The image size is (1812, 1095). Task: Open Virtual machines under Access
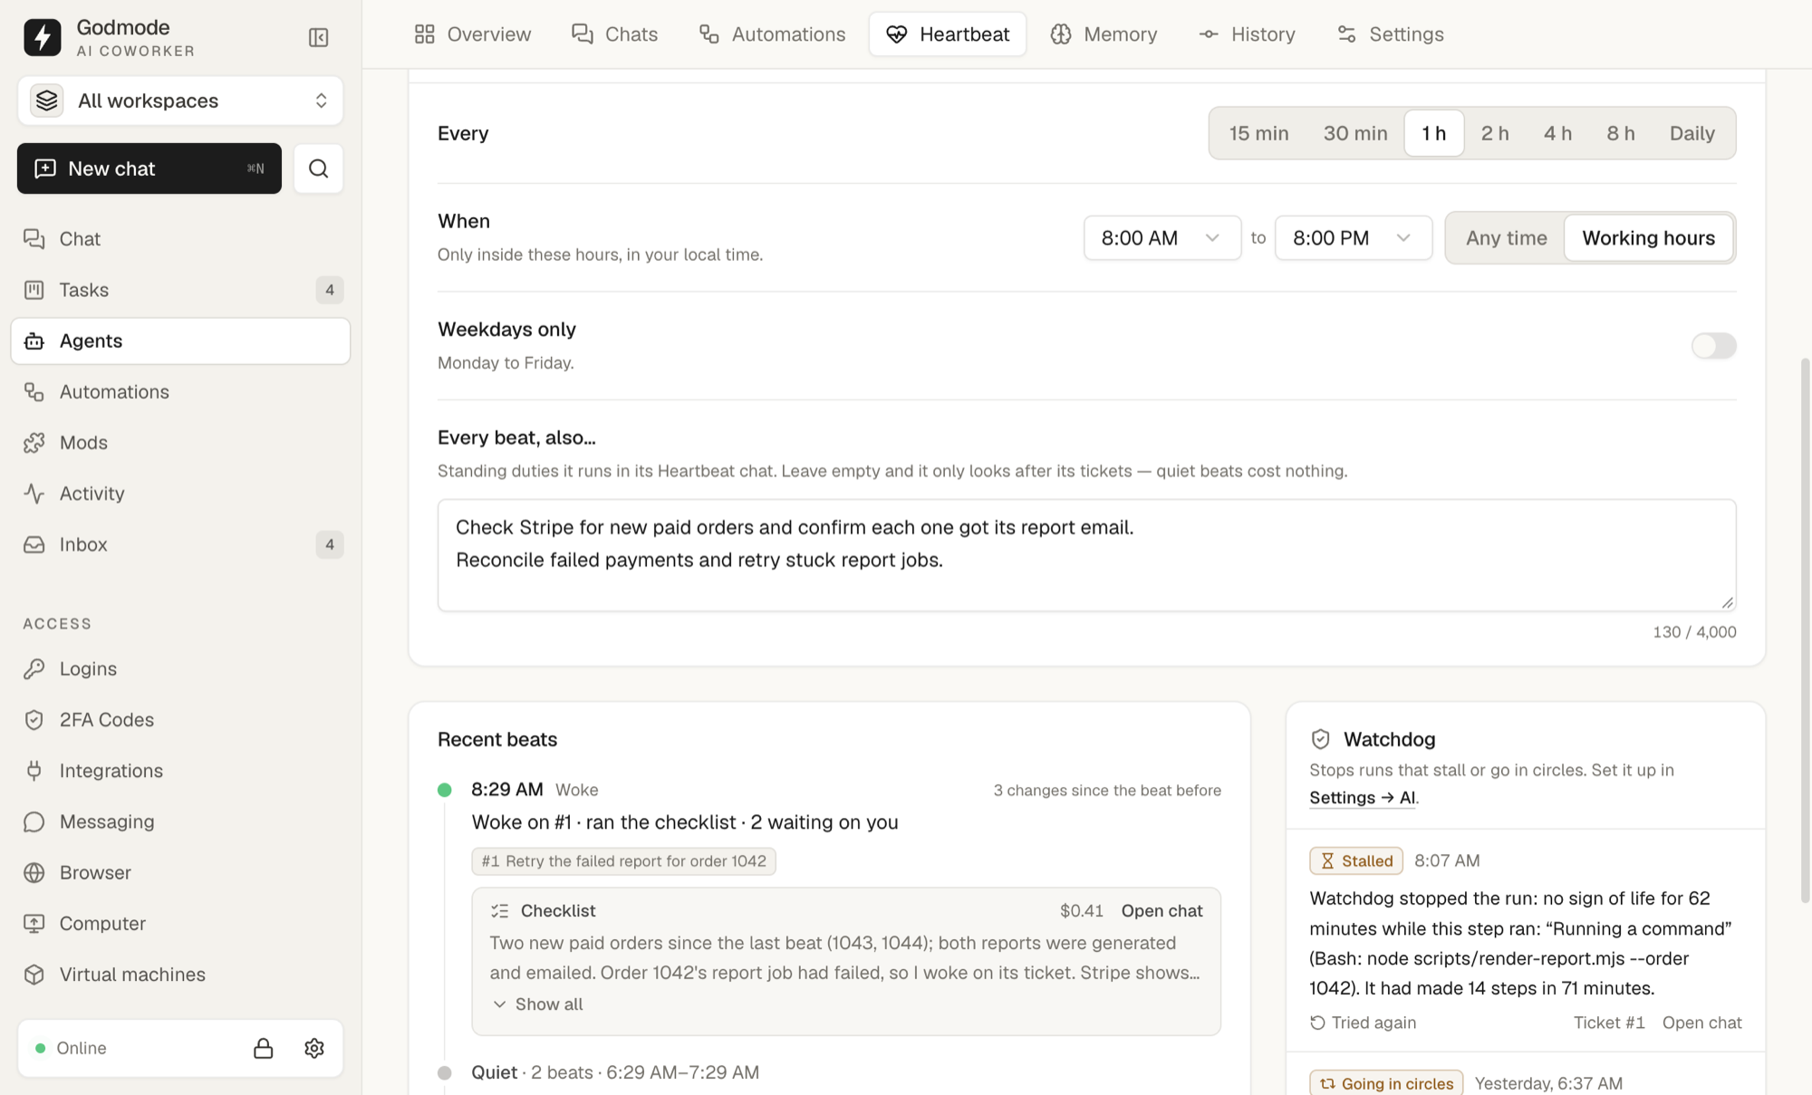(x=180, y=975)
